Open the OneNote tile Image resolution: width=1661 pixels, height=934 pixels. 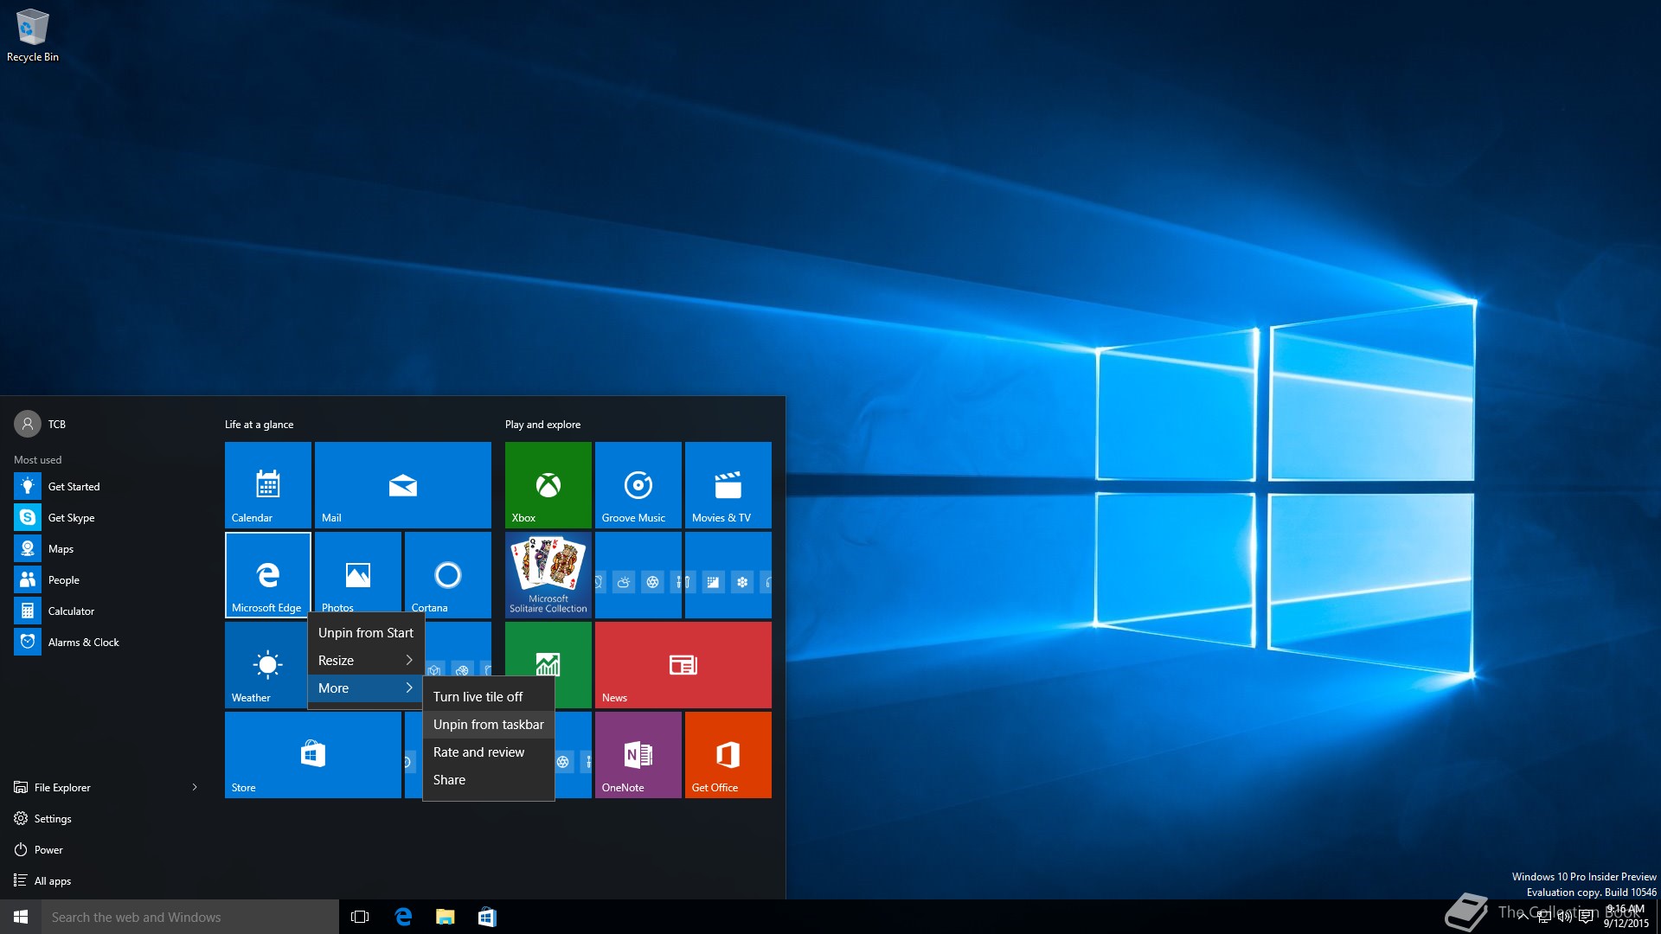638,755
